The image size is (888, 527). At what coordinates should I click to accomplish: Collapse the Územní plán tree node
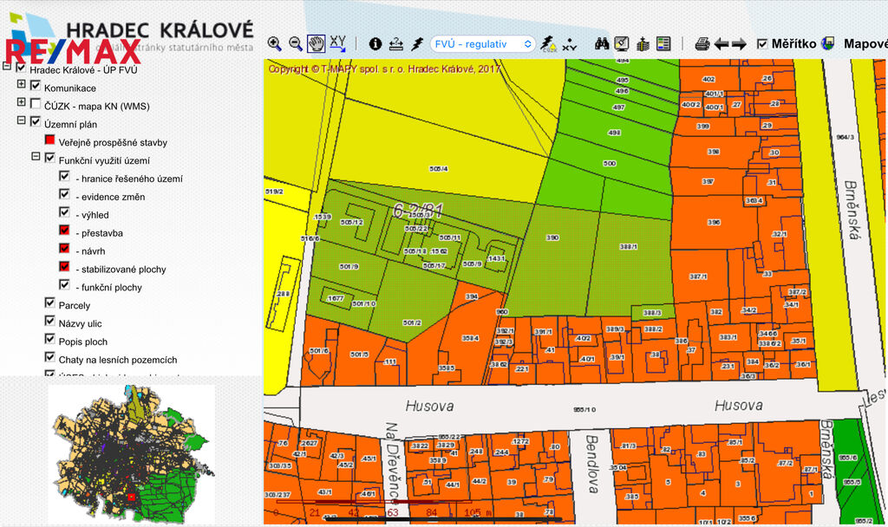(x=22, y=122)
